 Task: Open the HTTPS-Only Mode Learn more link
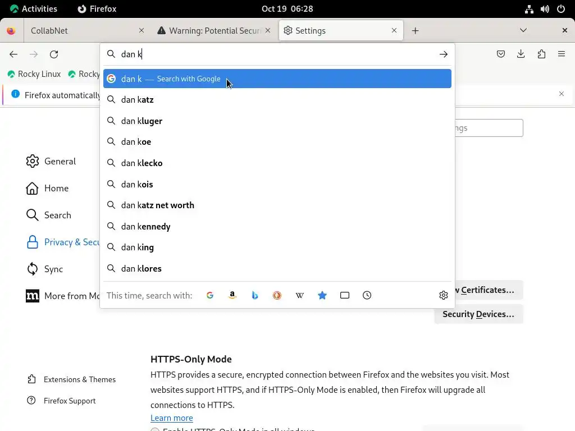[172, 418]
